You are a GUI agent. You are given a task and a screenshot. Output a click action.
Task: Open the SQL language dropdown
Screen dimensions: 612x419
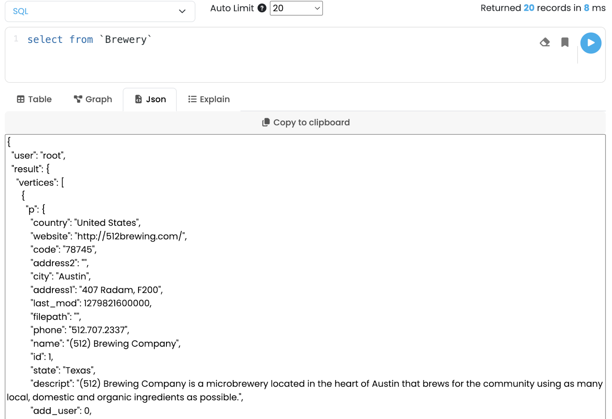tap(100, 11)
